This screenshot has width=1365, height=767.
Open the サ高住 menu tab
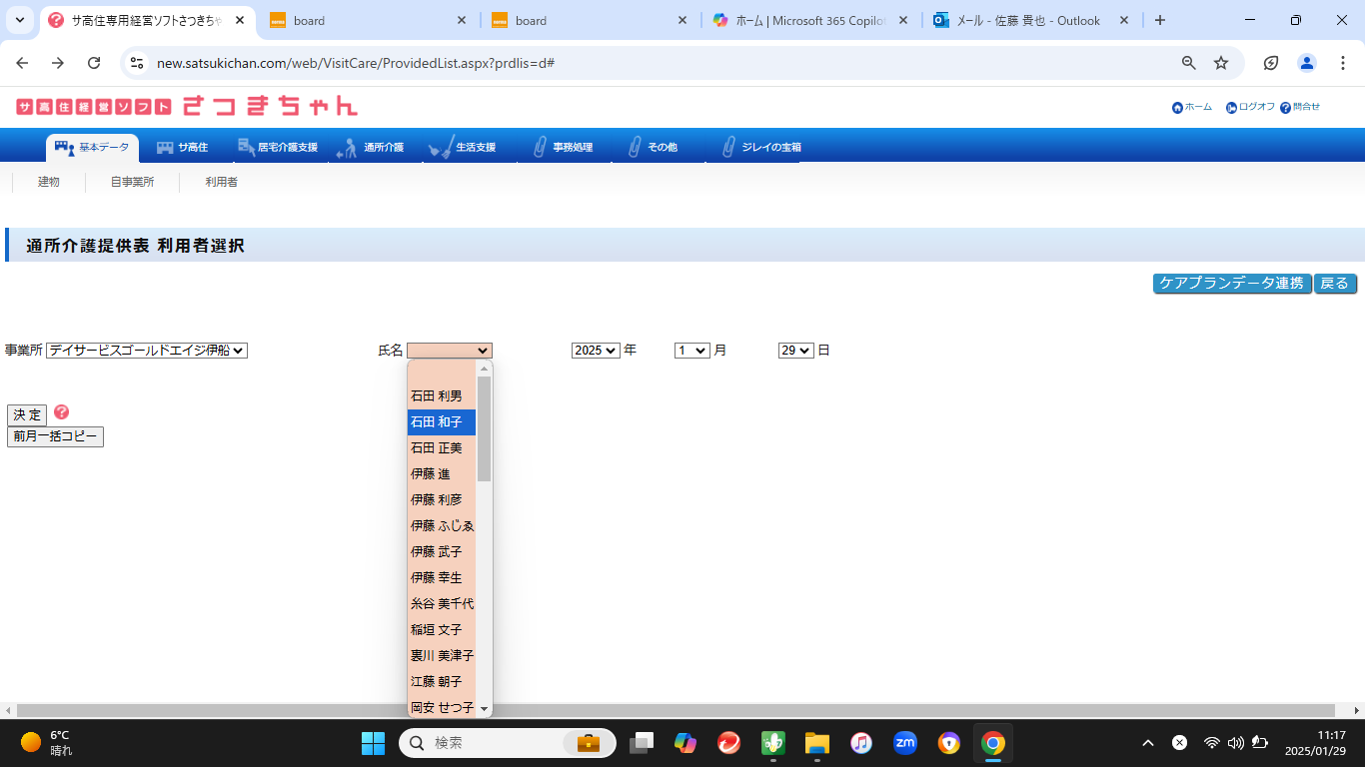coord(183,148)
